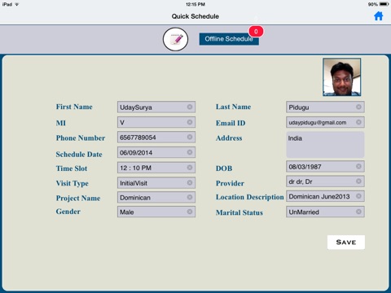The image size is (391, 293).
Task: Edit the Address box containing India
Action: 325,145
